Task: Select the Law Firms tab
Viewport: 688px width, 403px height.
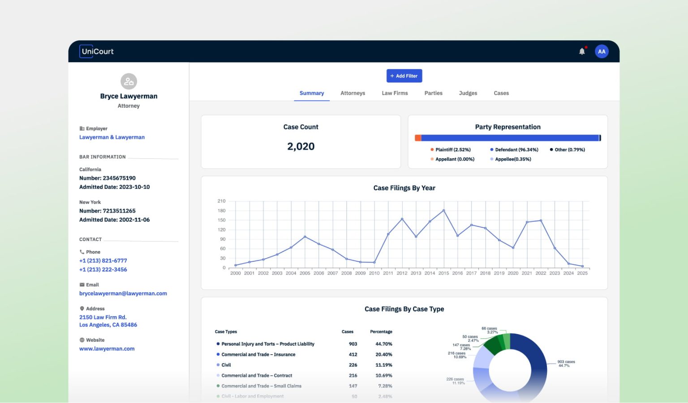Action: [x=394, y=93]
